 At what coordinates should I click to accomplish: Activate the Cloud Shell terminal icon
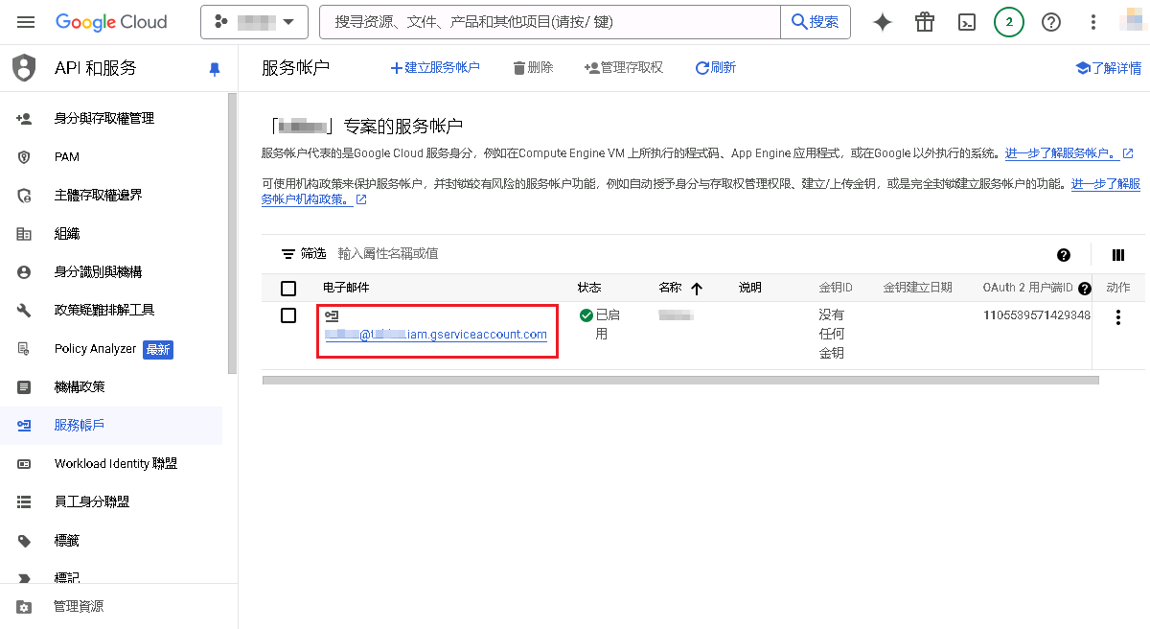tap(968, 22)
